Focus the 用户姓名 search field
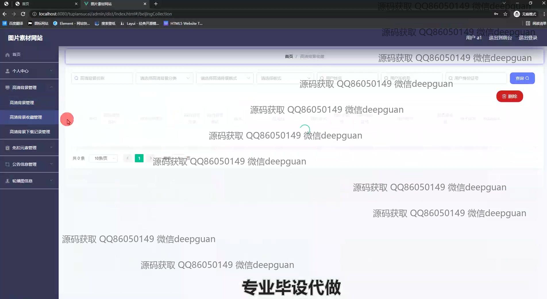 click(x=347, y=78)
